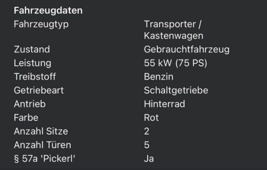Select the Farbe label

click(26, 118)
